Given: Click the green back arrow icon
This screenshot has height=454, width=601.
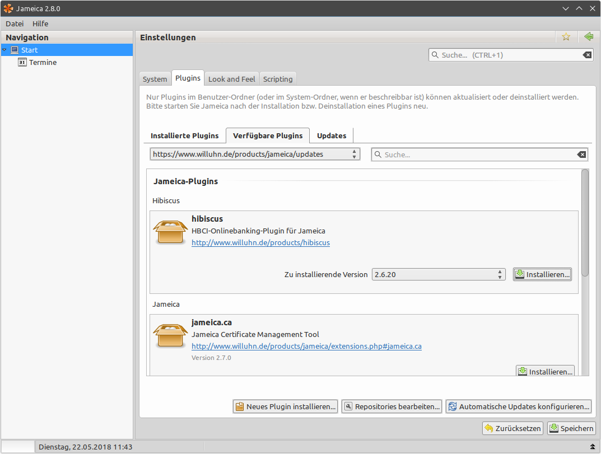Looking at the screenshot, I should click(x=589, y=37).
